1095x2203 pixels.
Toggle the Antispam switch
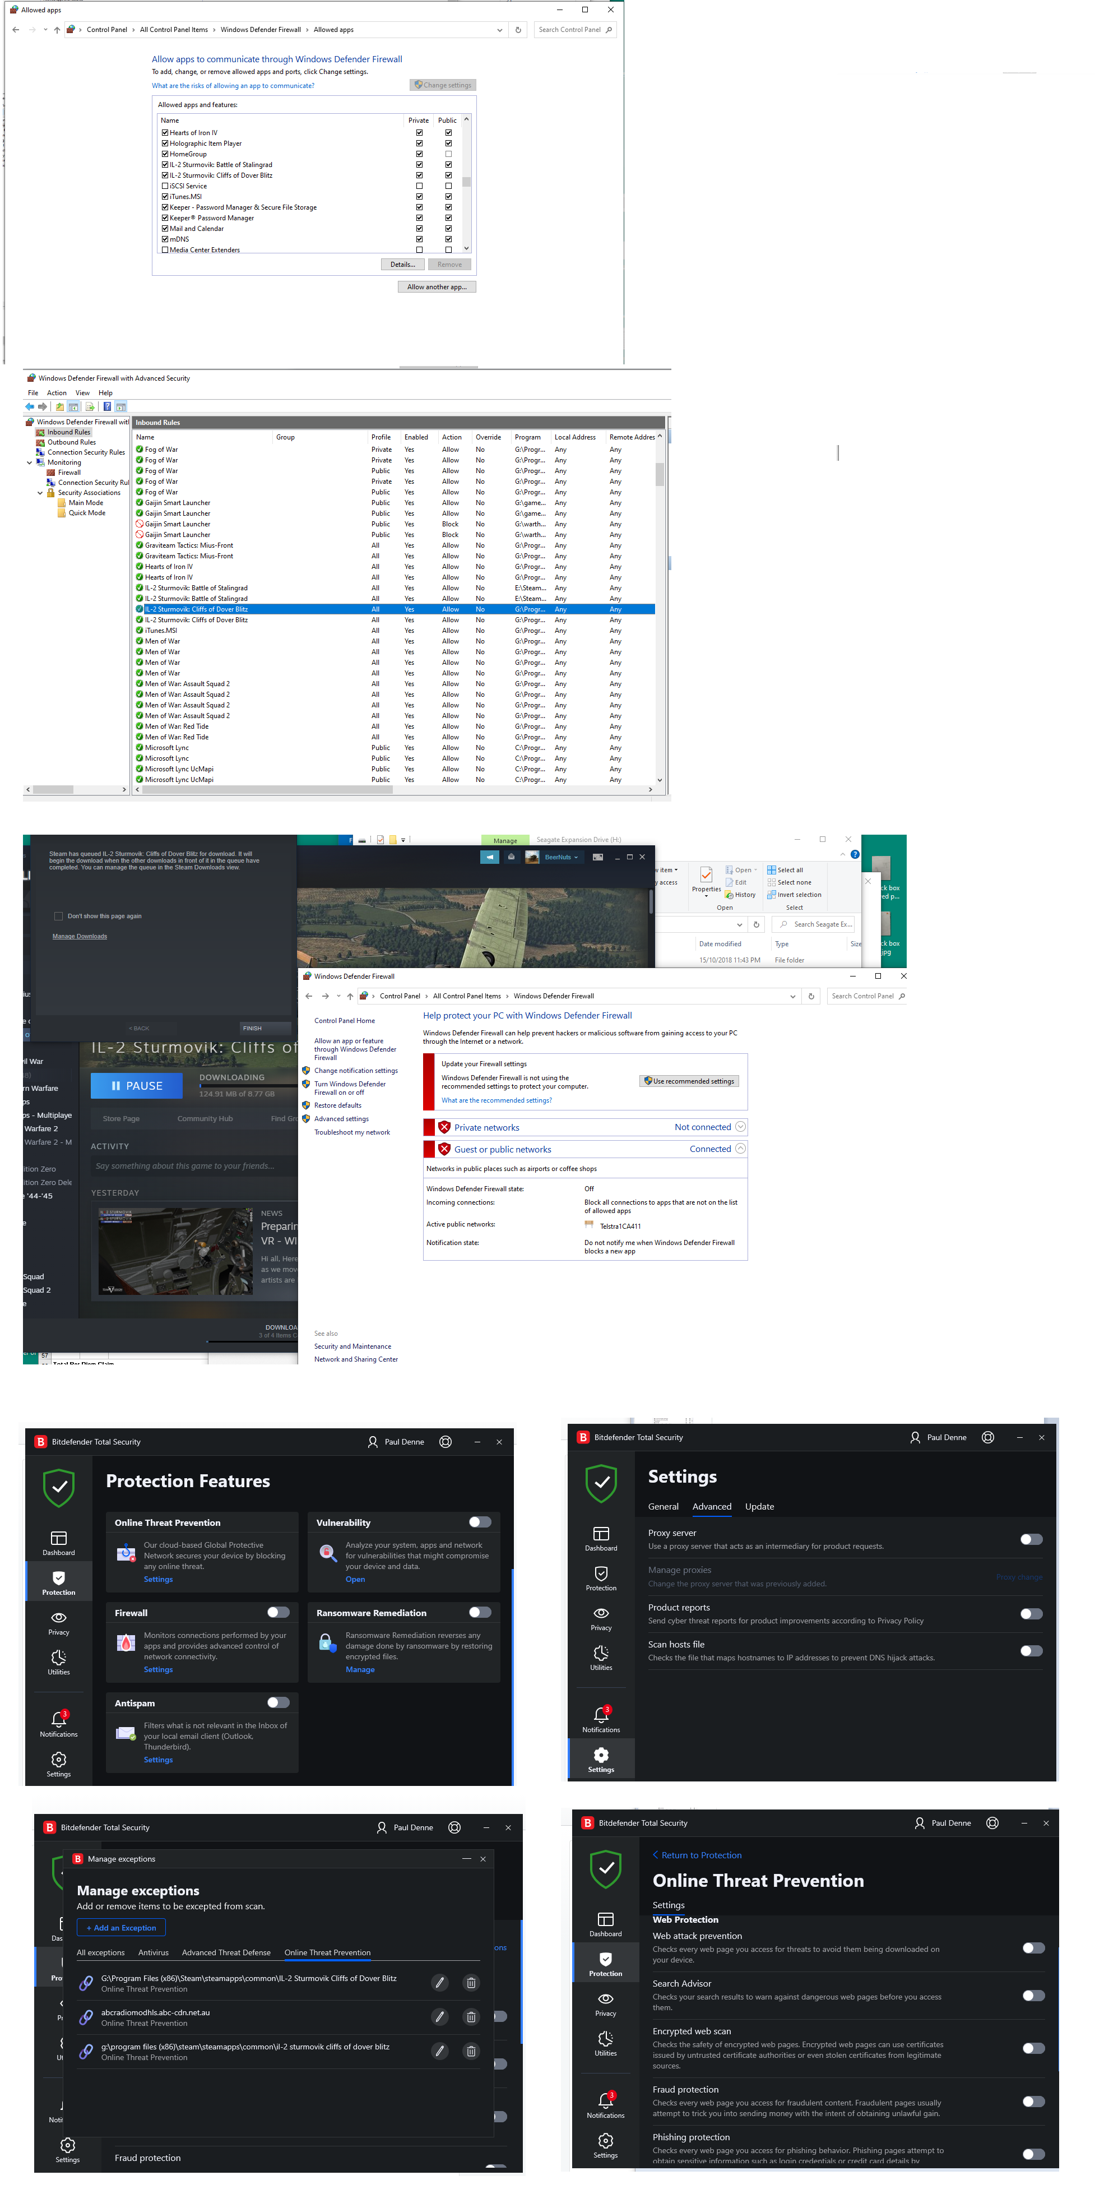278,1703
